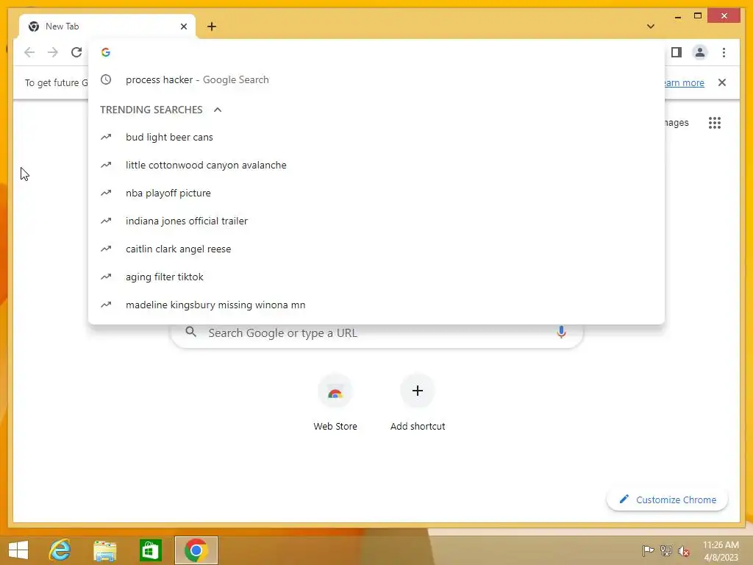Open Windows Store from taskbar
This screenshot has width=753, height=565.
(150, 550)
